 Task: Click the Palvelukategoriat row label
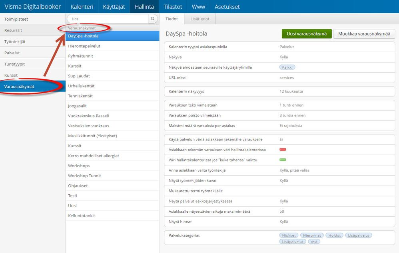(x=184, y=235)
